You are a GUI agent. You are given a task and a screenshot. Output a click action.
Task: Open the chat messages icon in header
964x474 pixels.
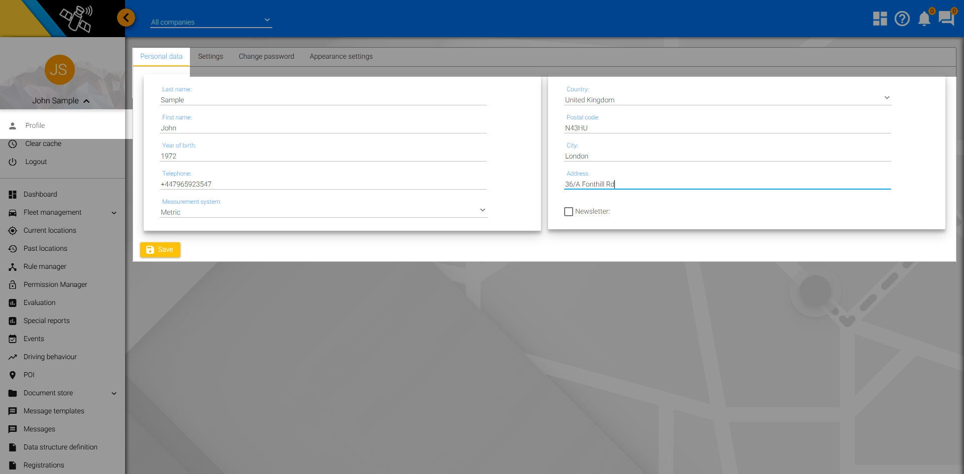pos(946,19)
